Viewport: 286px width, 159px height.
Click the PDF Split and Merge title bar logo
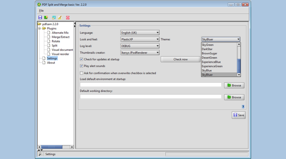coord(39,4)
